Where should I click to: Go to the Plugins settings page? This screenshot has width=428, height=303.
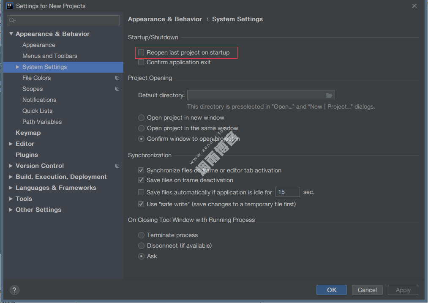[27, 155]
